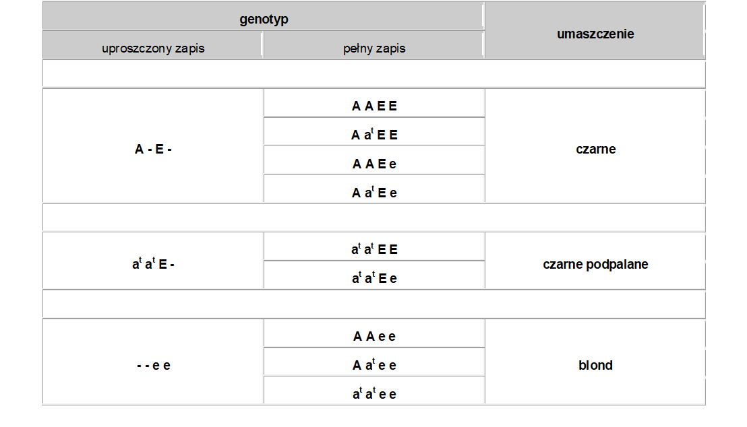Click the 'at at e e' cell
Viewport: 747px width, 427px height.
[x=374, y=394]
